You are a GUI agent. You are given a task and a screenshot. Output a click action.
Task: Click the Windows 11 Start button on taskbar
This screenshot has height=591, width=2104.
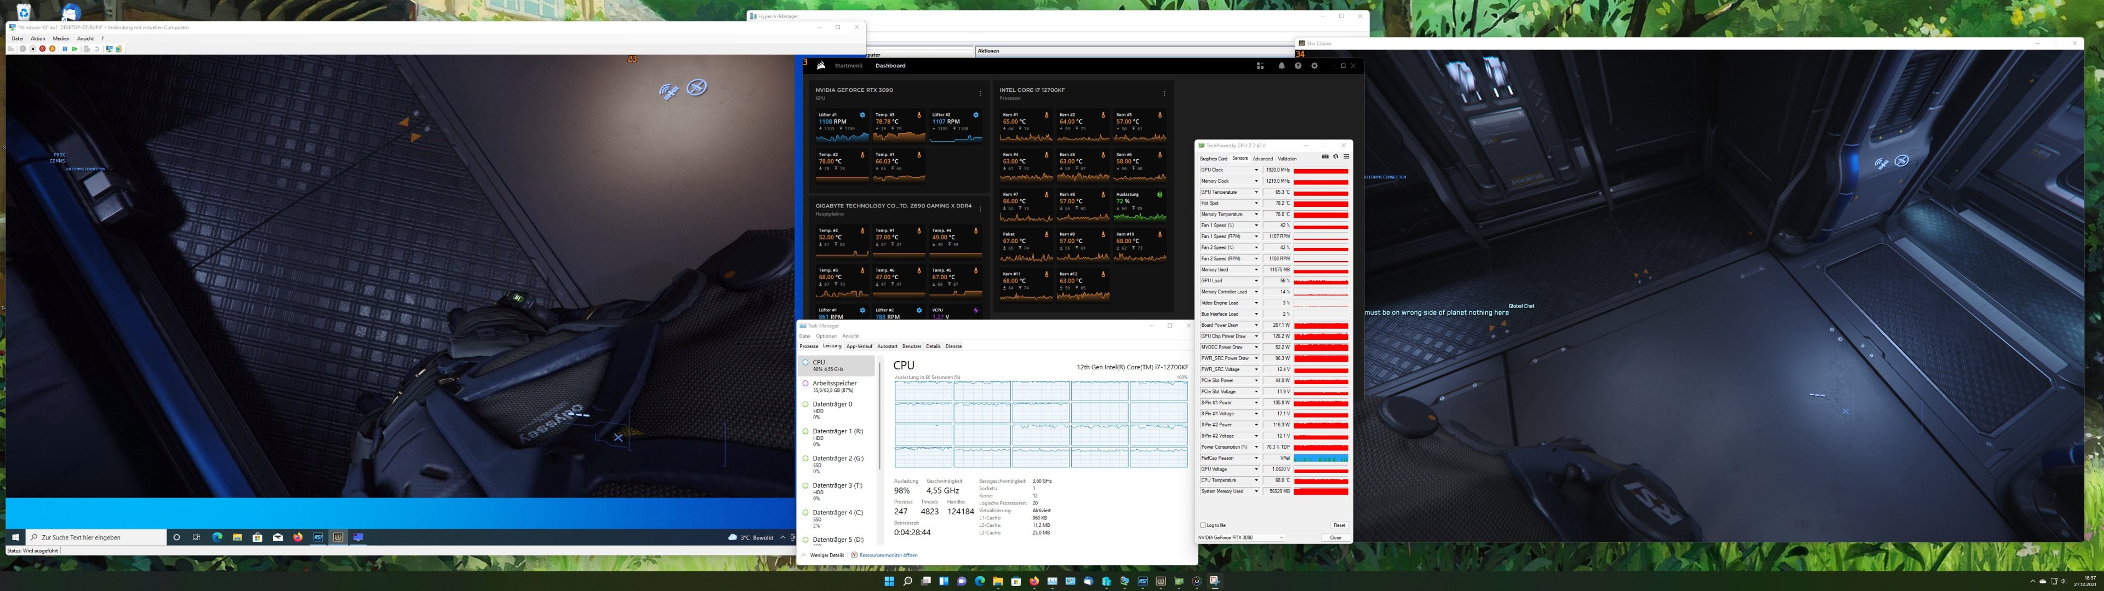pos(889,581)
